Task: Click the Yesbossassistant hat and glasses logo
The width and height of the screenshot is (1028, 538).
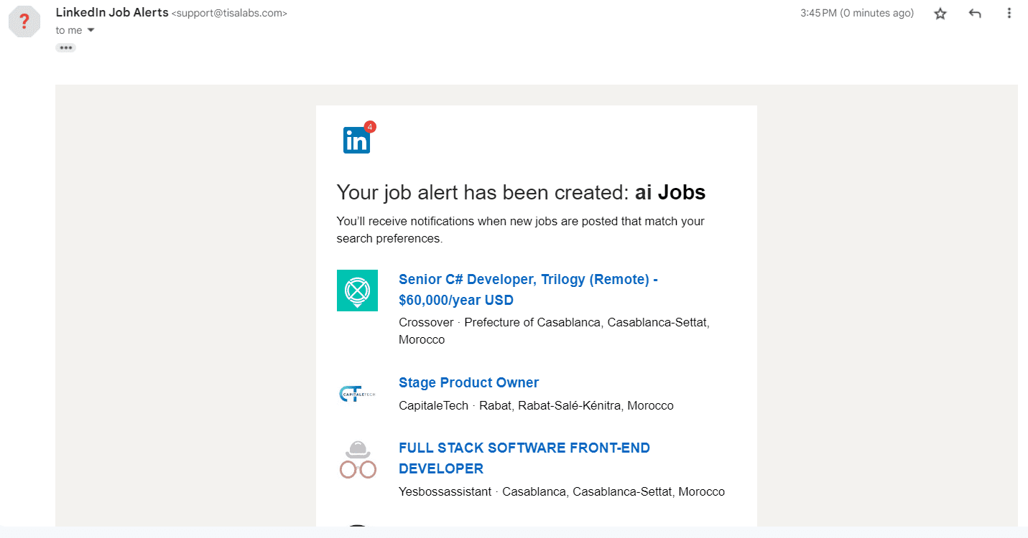Action: pos(358,460)
